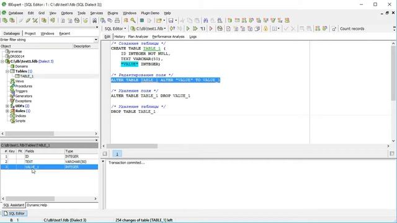
Task: Click the New Domain icon before New Table
Action: pos(230,20)
